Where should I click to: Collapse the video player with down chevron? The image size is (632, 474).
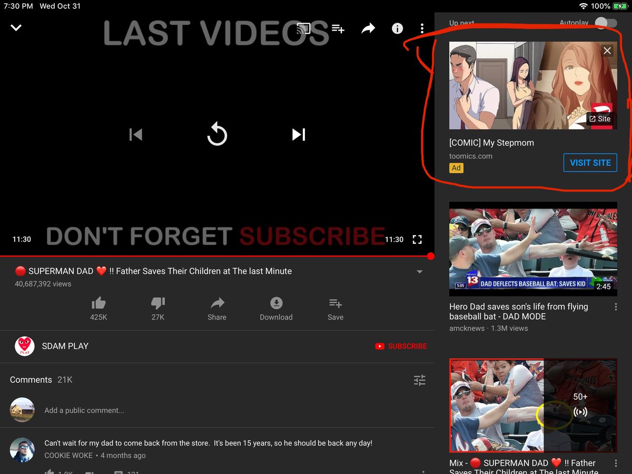(x=16, y=27)
